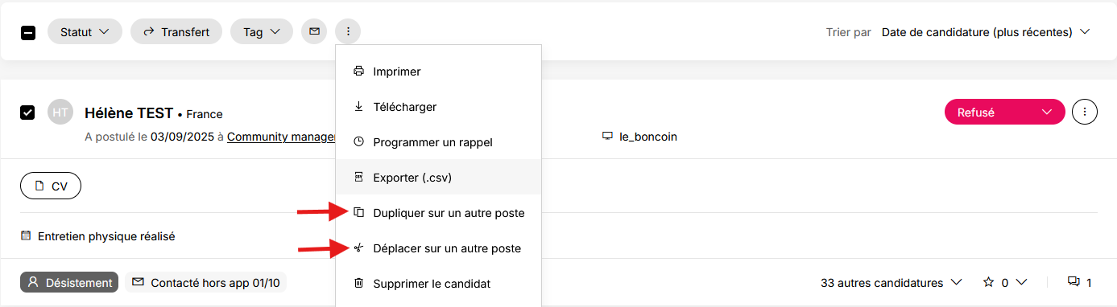Open the three-dot more actions toolbar button
1117x307 pixels.
click(x=348, y=32)
